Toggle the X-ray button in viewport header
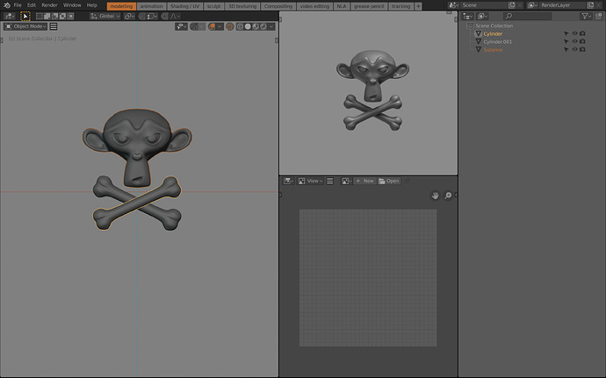Image resolution: width=606 pixels, height=378 pixels. (230, 26)
